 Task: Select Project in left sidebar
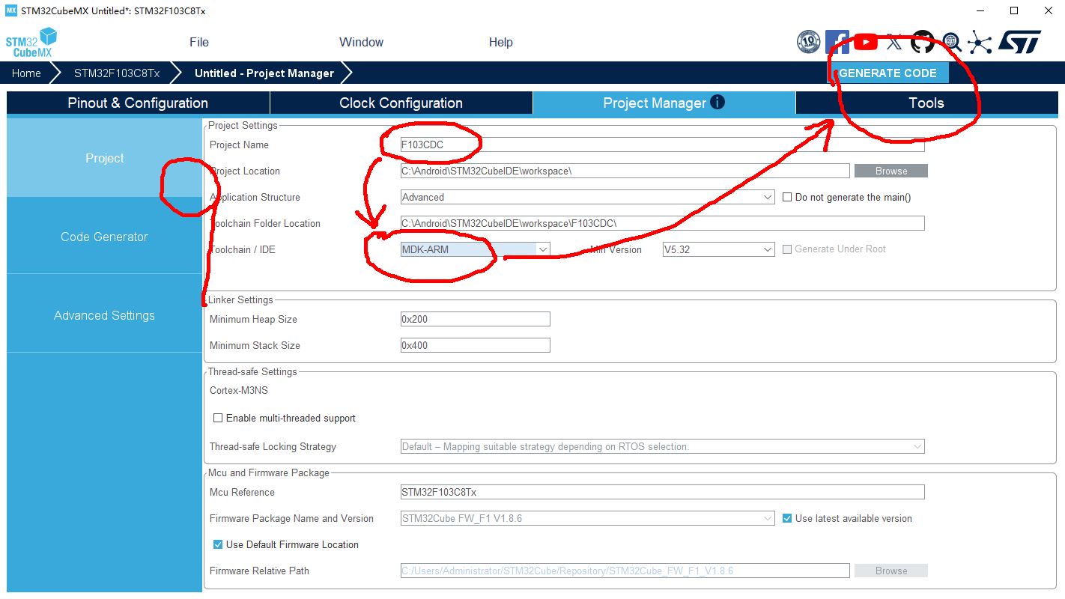[105, 158]
